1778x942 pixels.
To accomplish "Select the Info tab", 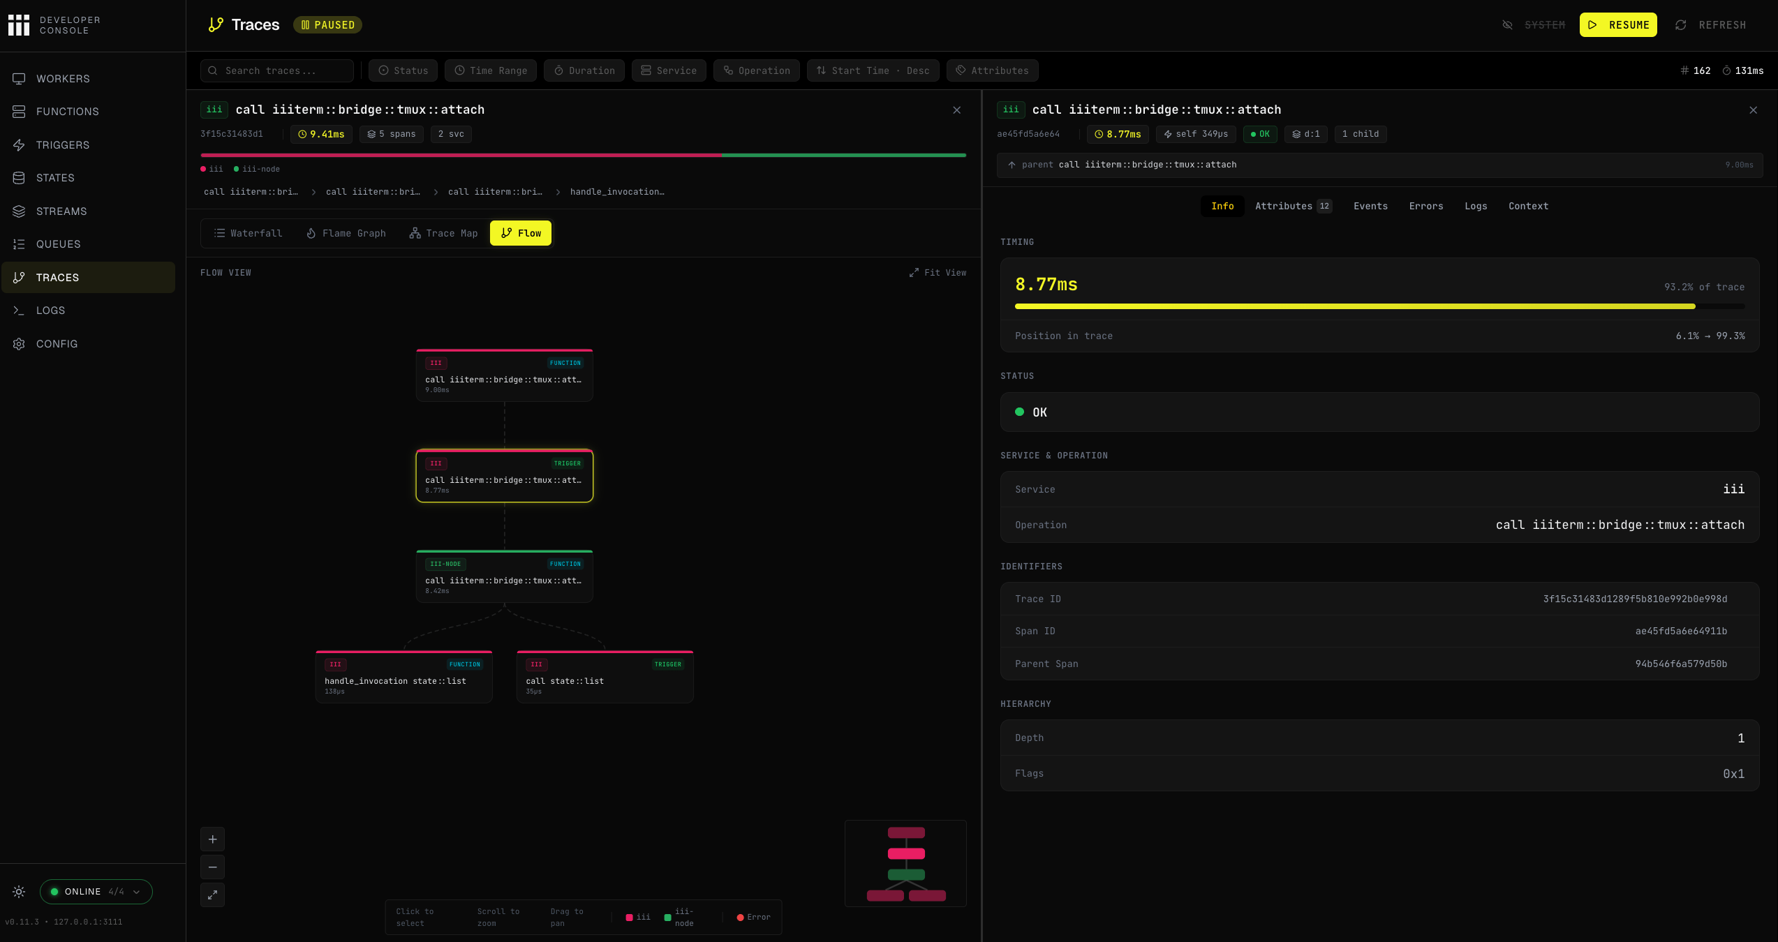I will point(1222,206).
